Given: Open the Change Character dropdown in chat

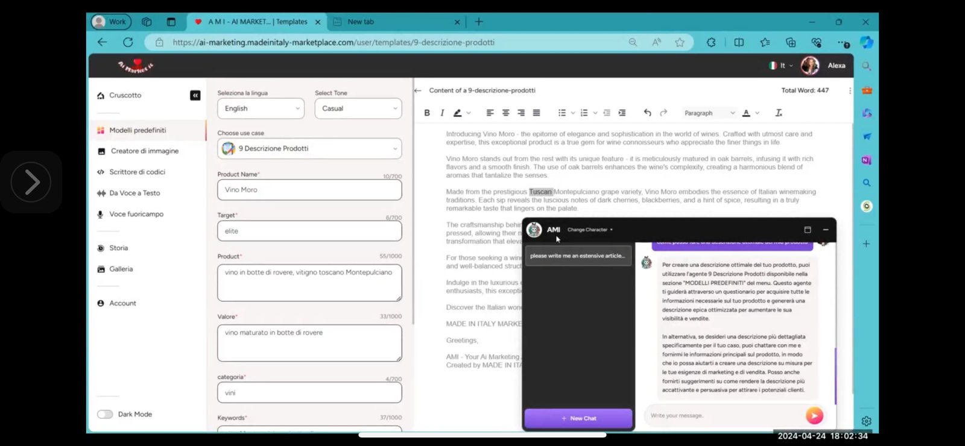Looking at the screenshot, I should click(x=590, y=230).
